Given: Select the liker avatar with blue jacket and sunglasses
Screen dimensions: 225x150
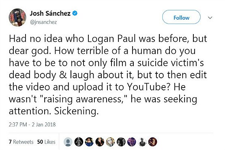Looking at the screenshot, I should [89, 142].
